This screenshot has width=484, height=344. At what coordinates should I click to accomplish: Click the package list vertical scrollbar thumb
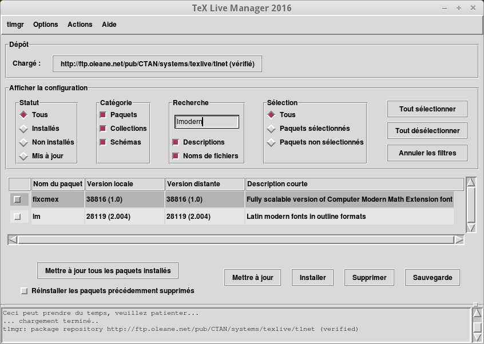pyautogui.click(x=471, y=205)
